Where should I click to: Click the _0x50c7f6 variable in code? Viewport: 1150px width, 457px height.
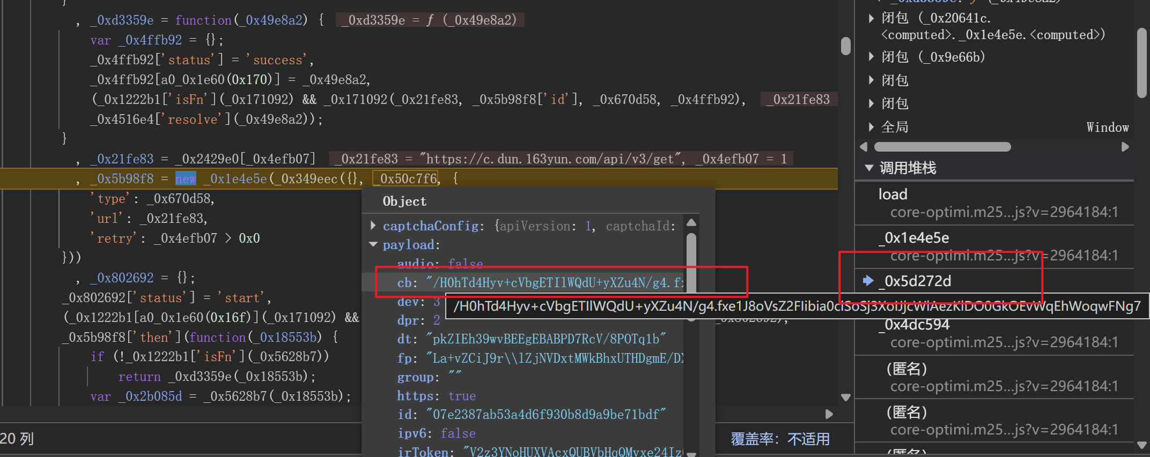[406, 178]
